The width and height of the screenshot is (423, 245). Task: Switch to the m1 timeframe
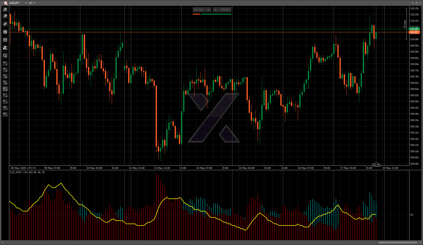tap(5, 63)
